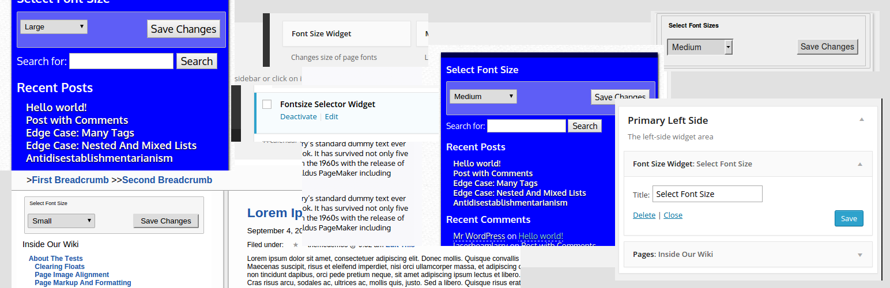
Task: Select the Font Size Widget tile
Action: point(346,34)
